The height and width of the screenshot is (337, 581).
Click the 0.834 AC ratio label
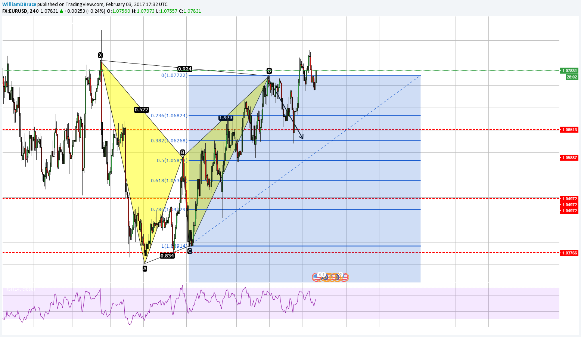(x=167, y=256)
